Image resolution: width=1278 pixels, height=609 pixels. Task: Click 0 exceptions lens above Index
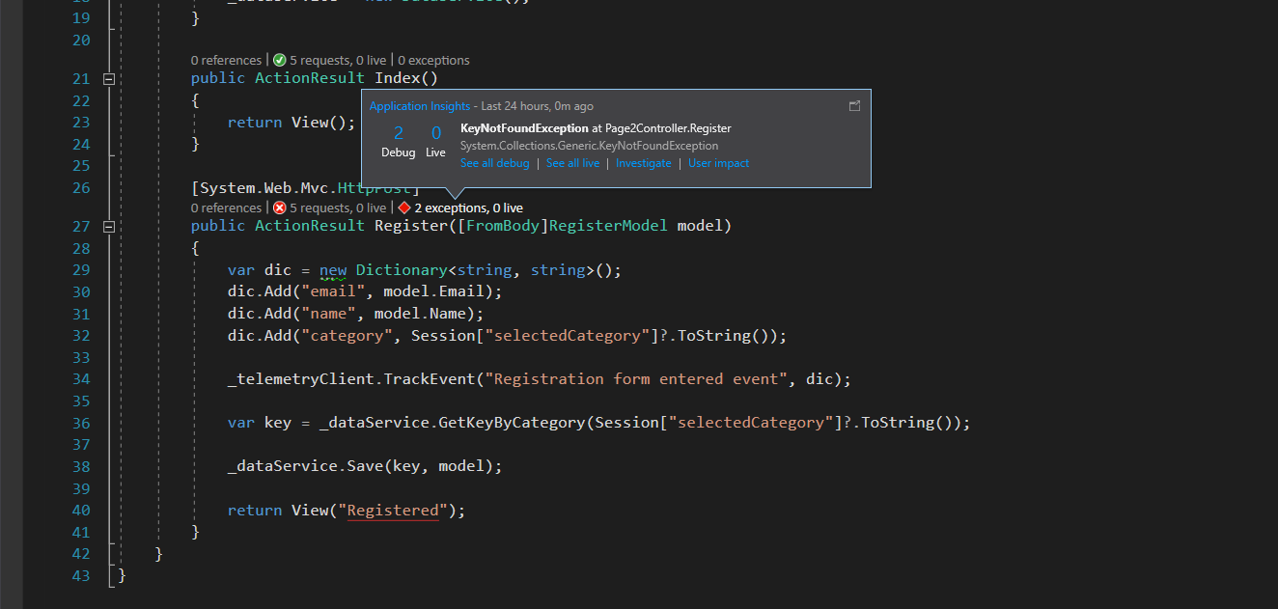tap(433, 60)
